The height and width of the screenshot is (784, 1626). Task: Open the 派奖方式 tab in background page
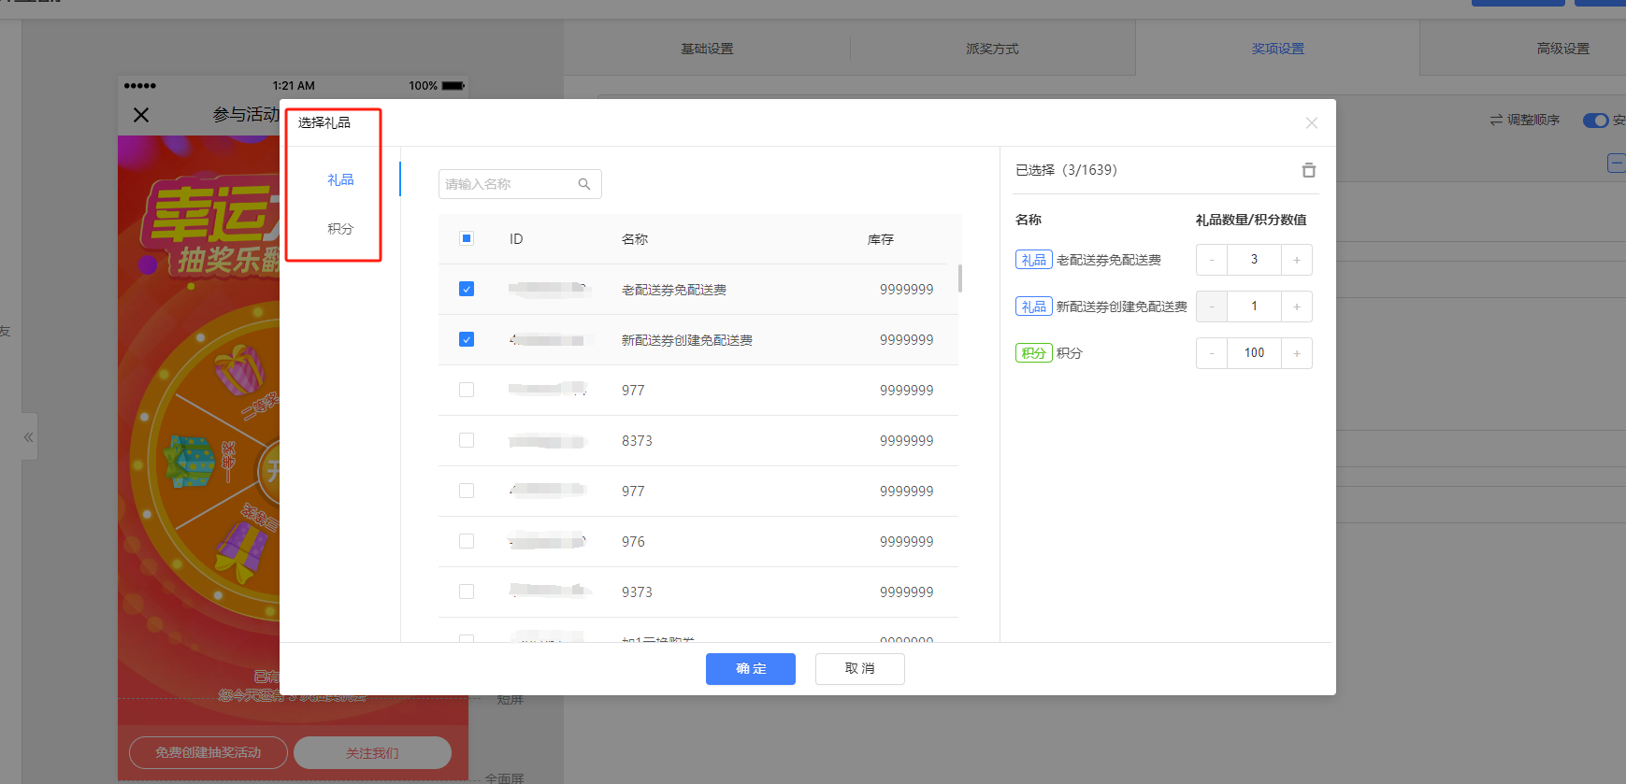pyautogui.click(x=992, y=49)
